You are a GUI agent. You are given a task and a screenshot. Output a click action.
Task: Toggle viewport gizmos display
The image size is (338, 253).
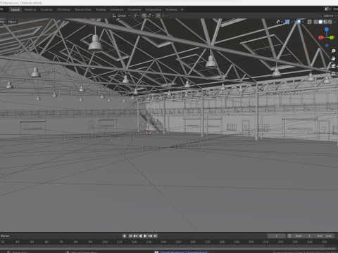pos(287,22)
